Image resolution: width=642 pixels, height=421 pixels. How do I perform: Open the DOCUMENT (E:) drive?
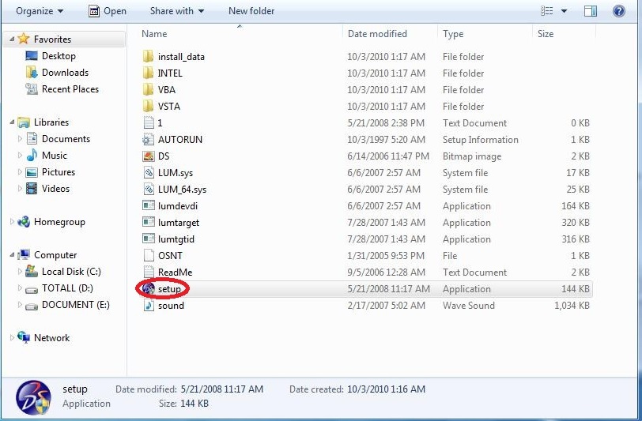[75, 304]
